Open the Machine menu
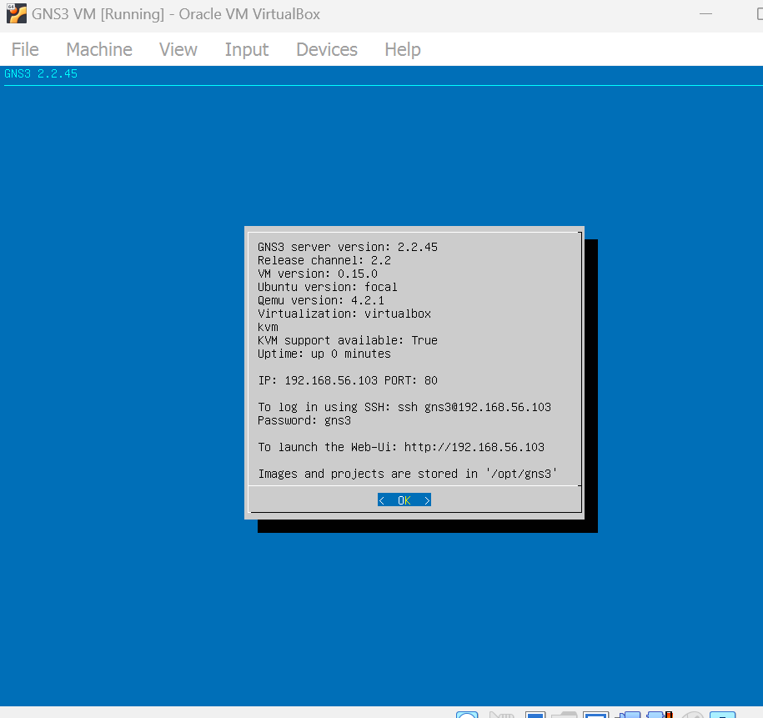The image size is (763, 718). (x=99, y=50)
